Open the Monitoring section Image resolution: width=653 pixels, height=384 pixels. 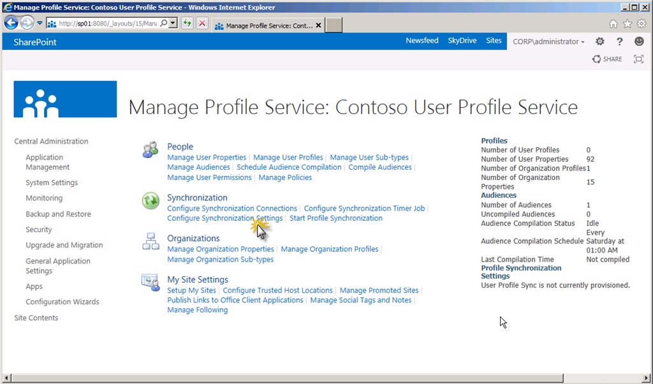(x=44, y=198)
